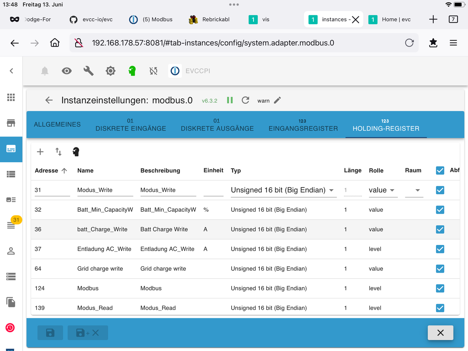This screenshot has height=351, width=468.
Task: Click the sync disabled icon in the top bar
Action: tap(153, 71)
